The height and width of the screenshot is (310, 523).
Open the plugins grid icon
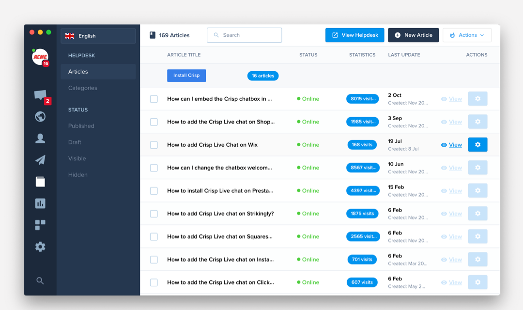click(x=40, y=225)
